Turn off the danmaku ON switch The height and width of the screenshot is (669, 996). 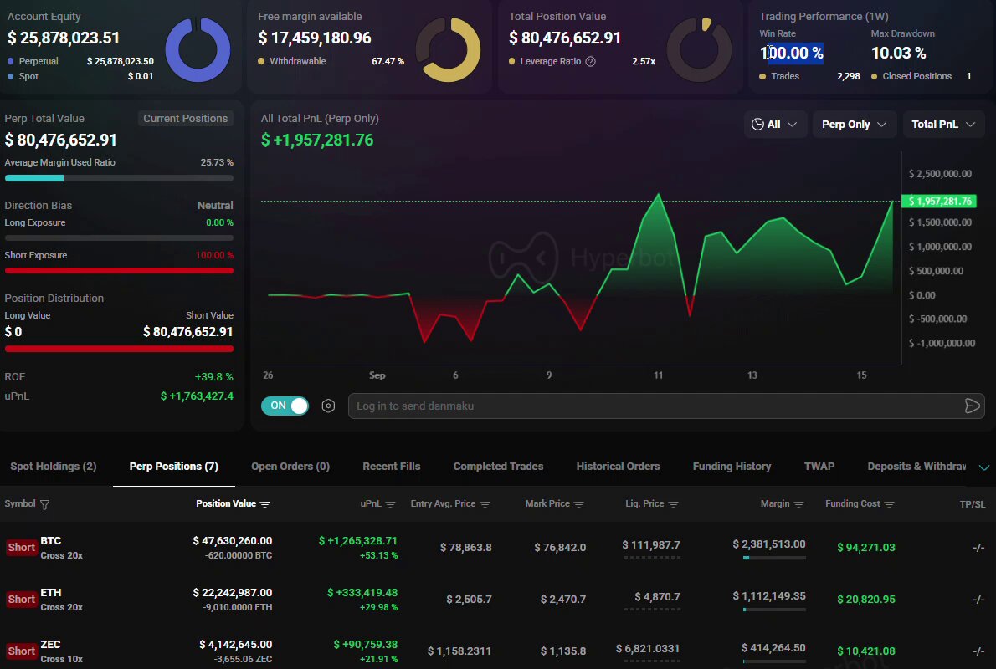[x=285, y=406]
